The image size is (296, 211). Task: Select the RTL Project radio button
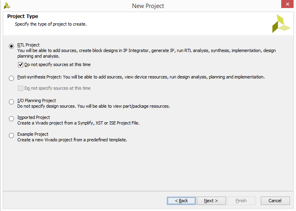click(11, 46)
